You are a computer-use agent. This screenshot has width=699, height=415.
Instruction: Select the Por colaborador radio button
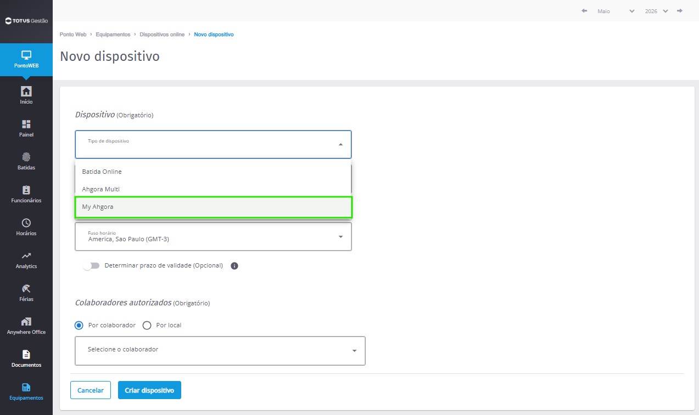tap(79, 325)
